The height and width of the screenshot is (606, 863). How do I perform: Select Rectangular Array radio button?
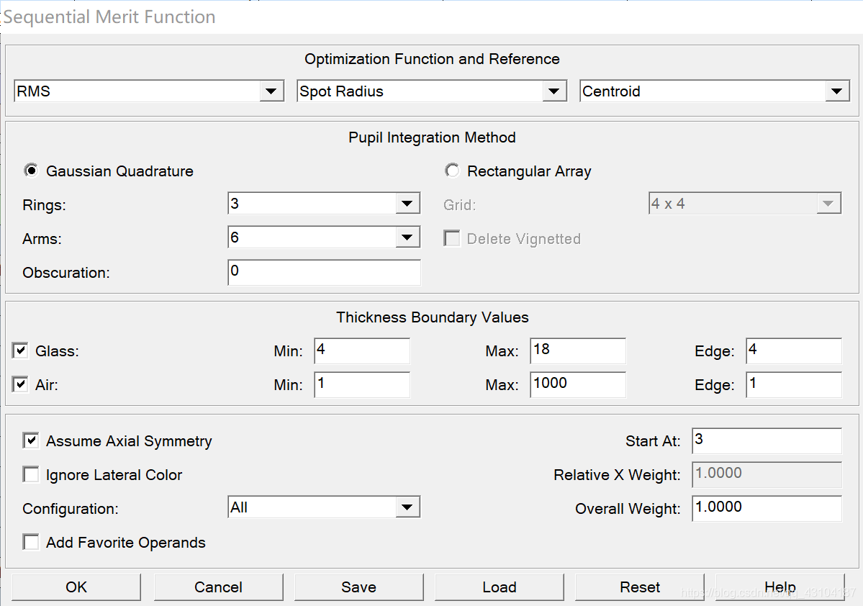[x=452, y=171]
